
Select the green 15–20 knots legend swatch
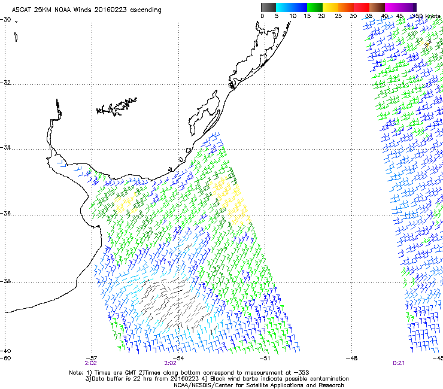coord(315,7)
